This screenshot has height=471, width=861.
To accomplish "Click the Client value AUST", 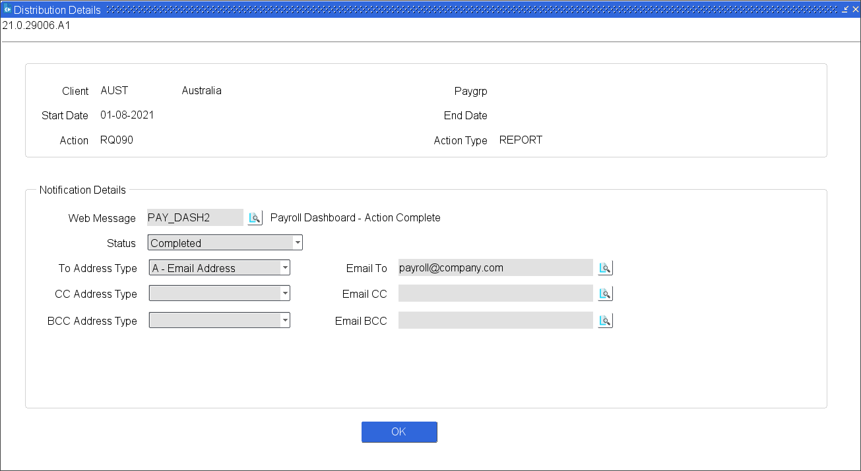I will click(x=114, y=91).
